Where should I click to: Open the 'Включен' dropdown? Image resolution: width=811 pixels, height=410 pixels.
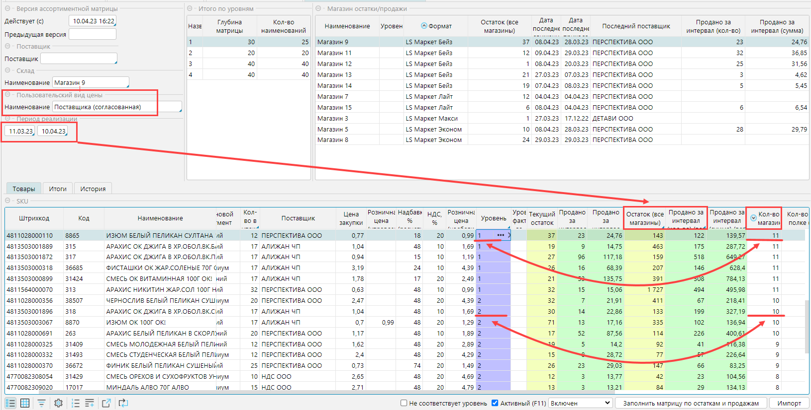[580, 403]
